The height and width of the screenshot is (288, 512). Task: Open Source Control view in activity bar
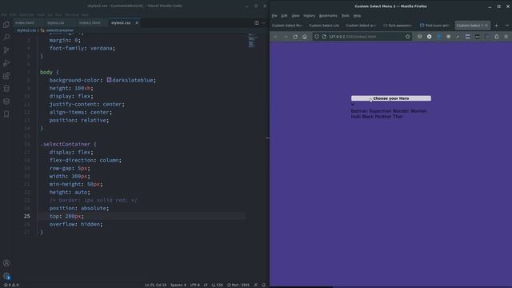pos(6,50)
